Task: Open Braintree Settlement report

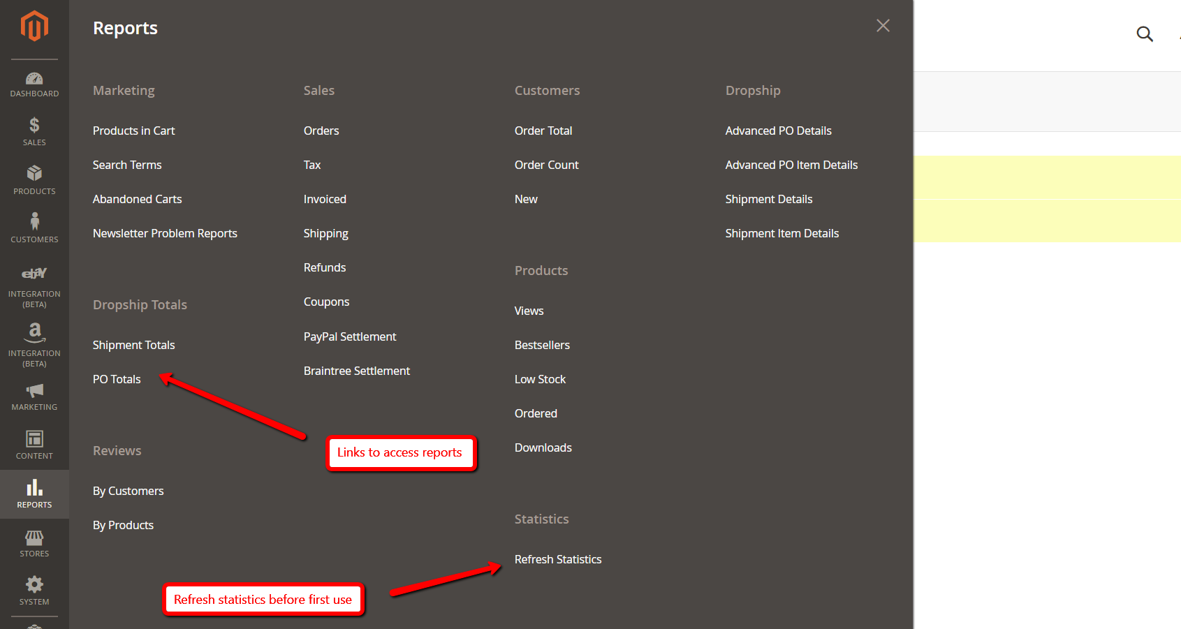Action: pos(357,371)
